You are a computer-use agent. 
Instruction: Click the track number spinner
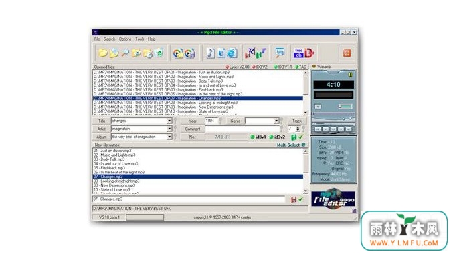tap(298, 129)
